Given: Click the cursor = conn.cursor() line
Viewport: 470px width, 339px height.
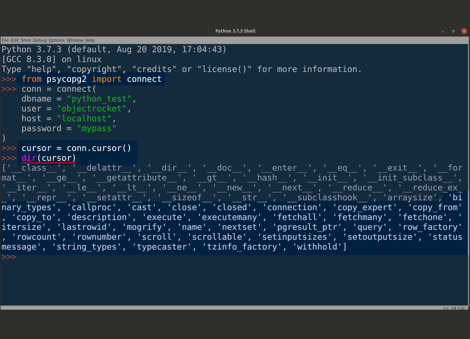Looking at the screenshot, I should (x=77, y=148).
